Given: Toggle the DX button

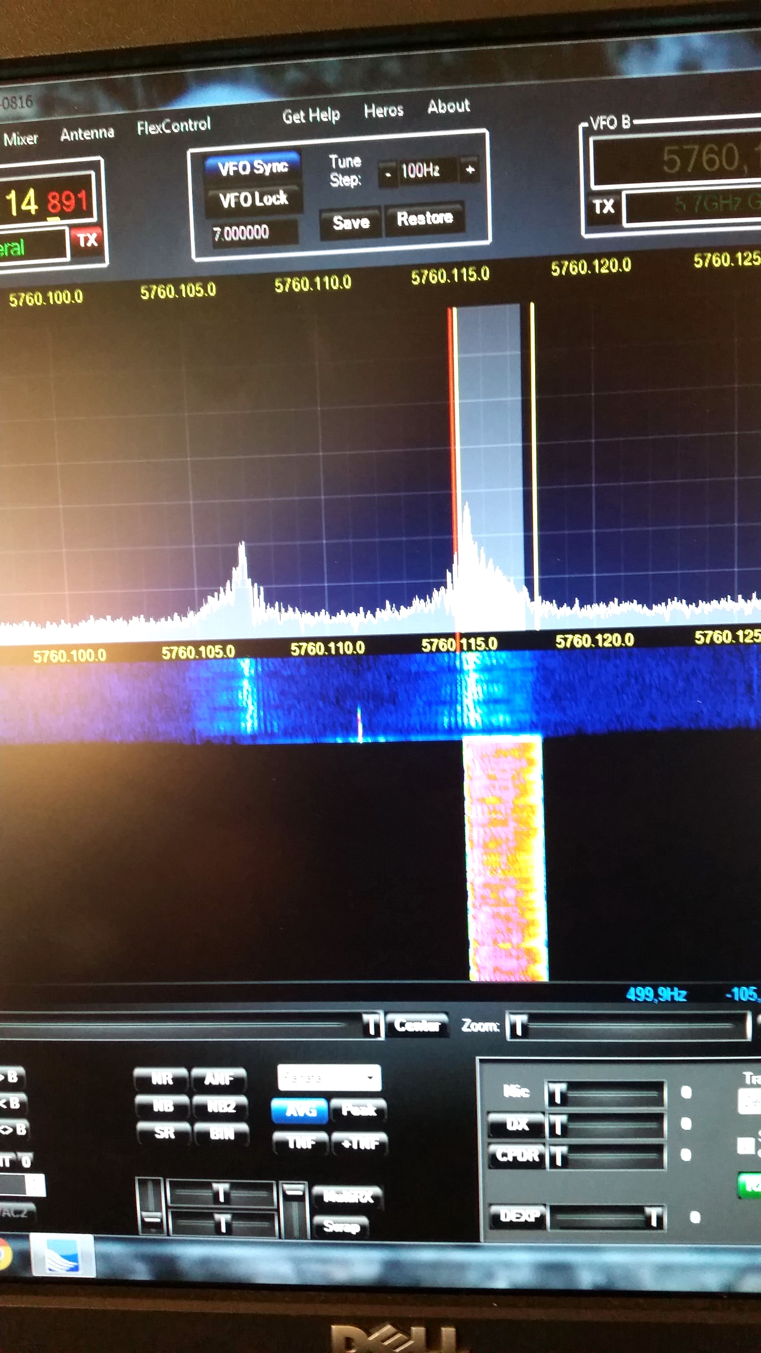Looking at the screenshot, I should point(517,1125).
